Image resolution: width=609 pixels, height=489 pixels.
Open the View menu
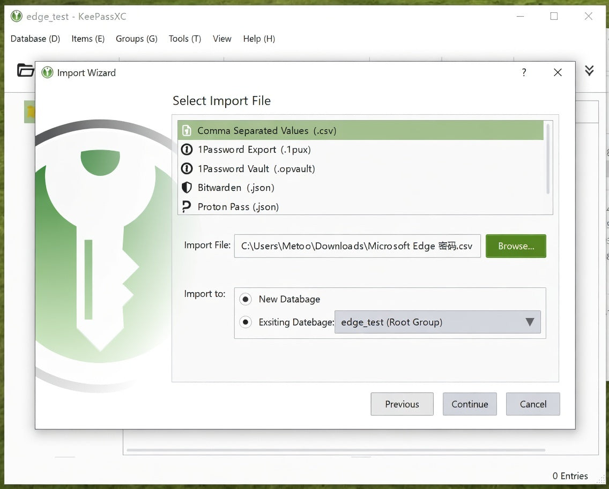pos(222,39)
